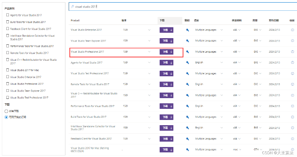Open x86 architecture dropdown for Enterprise 2017 row
The image size is (297, 157).
[x=239, y=30]
